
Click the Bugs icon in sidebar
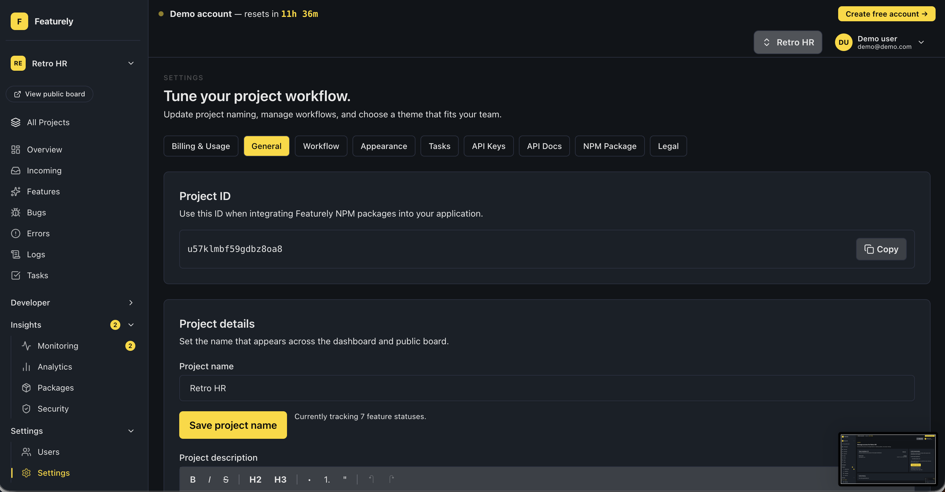[15, 213]
